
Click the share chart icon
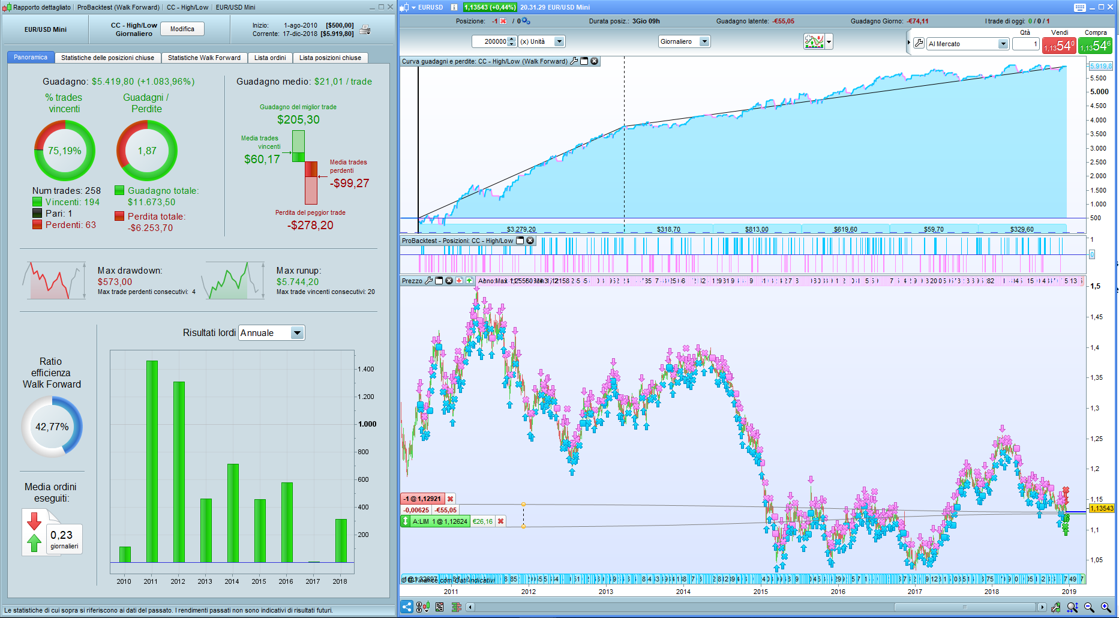(x=407, y=607)
